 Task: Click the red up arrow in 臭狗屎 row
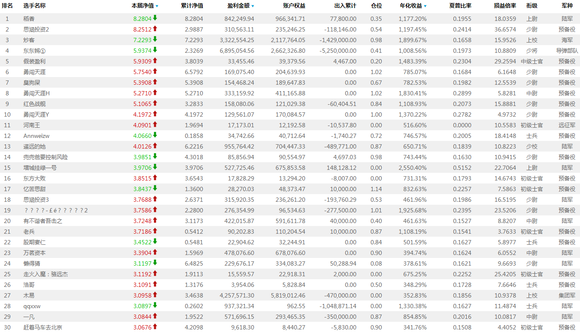[155, 82]
